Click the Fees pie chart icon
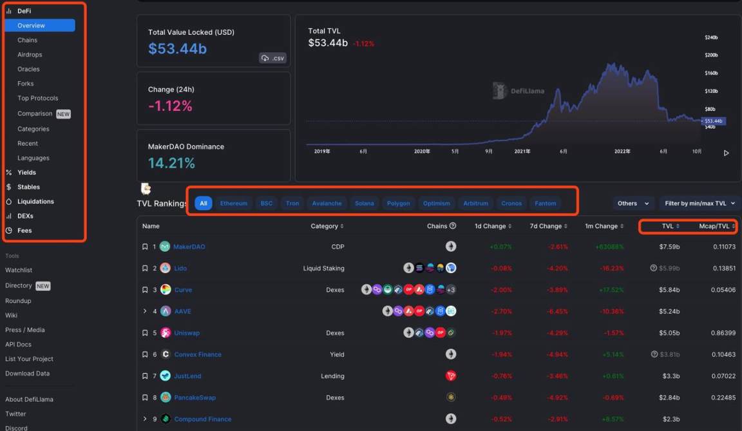 click(8, 231)
